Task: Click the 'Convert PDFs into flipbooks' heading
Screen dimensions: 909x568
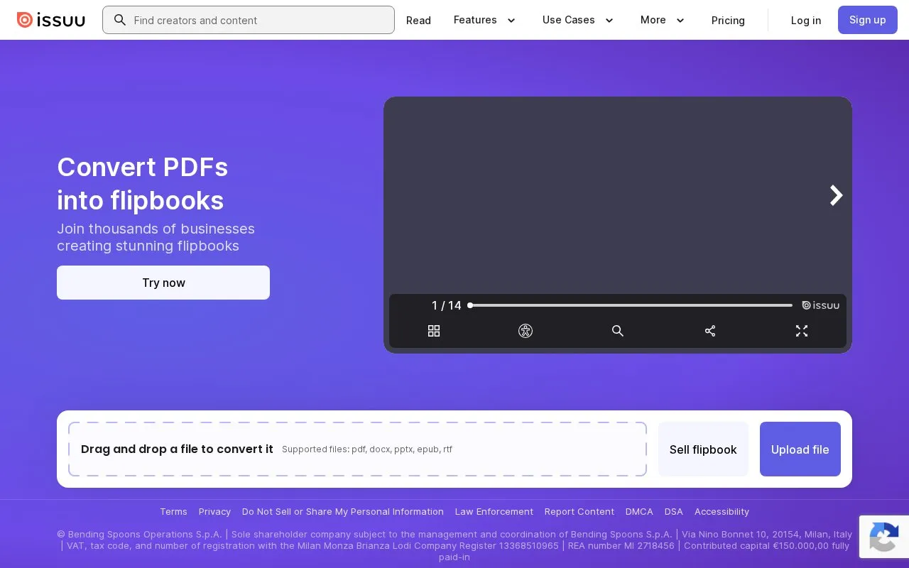Action: point(143,184)
